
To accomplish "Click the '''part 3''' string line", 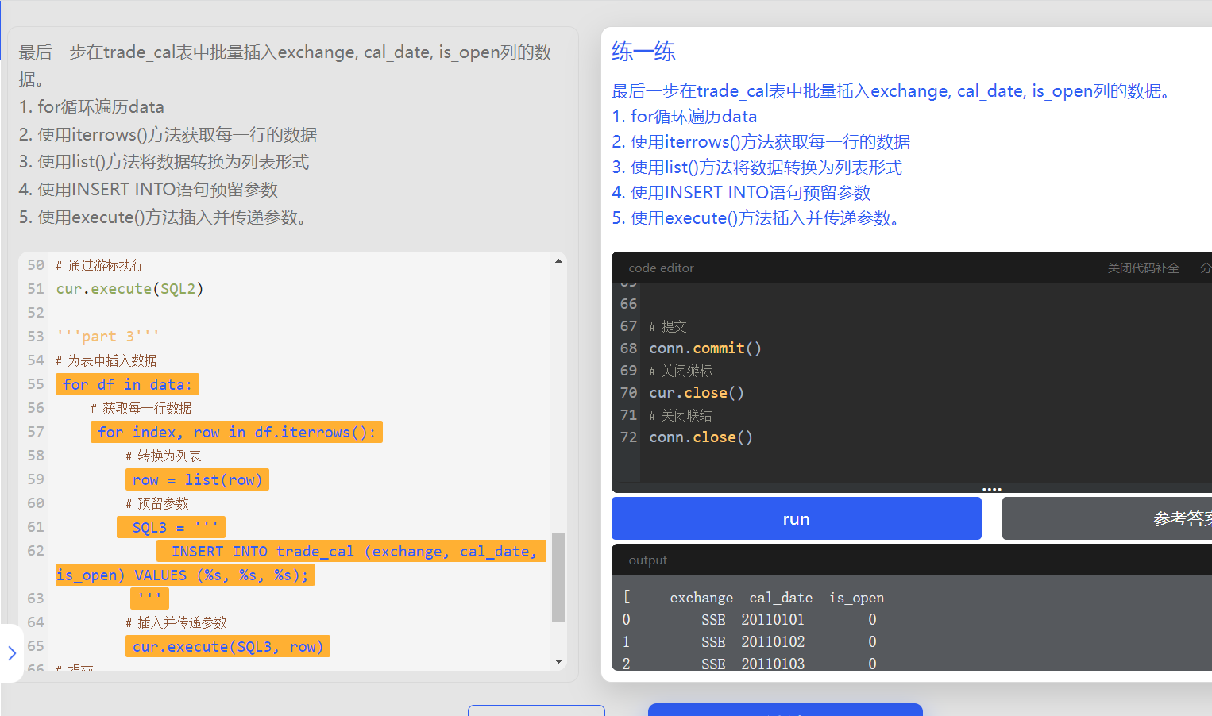I will click(108, 337).
